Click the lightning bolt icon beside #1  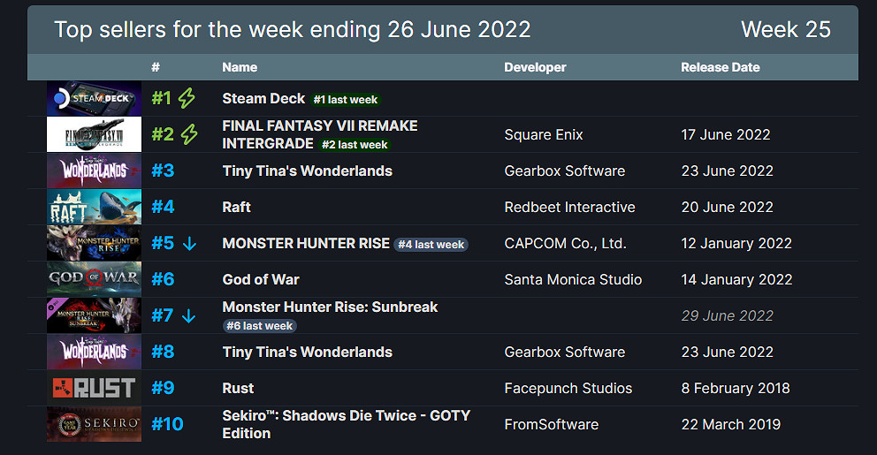pyautogui.click(x=187, y=98)
